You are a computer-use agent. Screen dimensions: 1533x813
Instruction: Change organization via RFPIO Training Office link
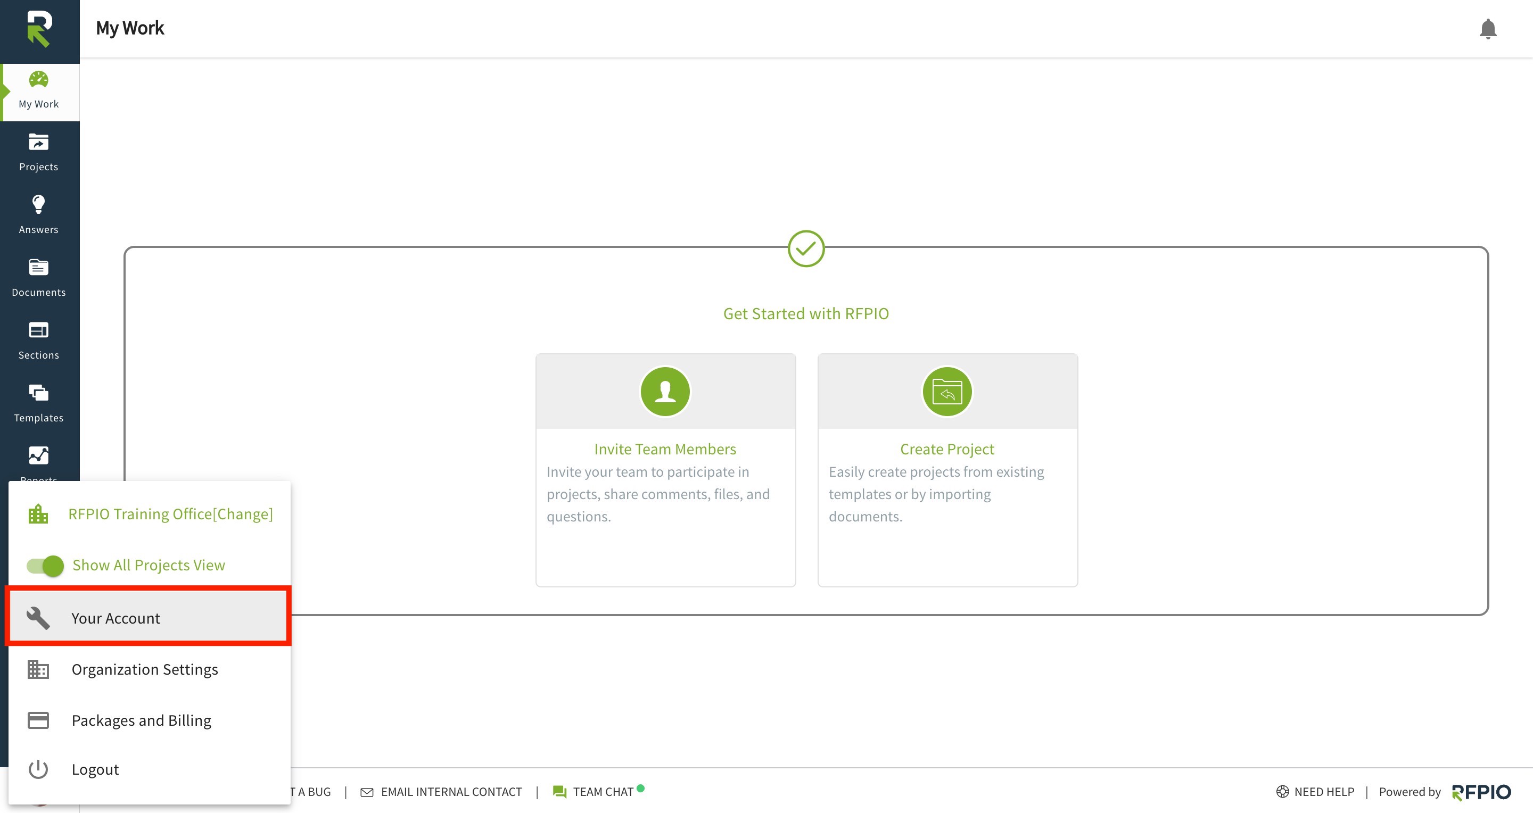click(x=170, y=514)
